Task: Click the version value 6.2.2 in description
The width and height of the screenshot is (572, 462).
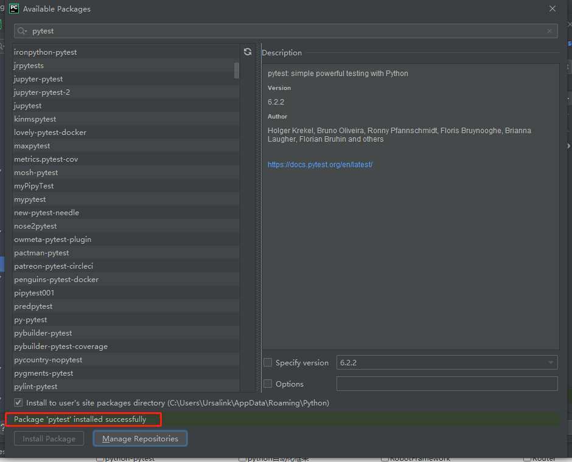Action: [276, 102]
